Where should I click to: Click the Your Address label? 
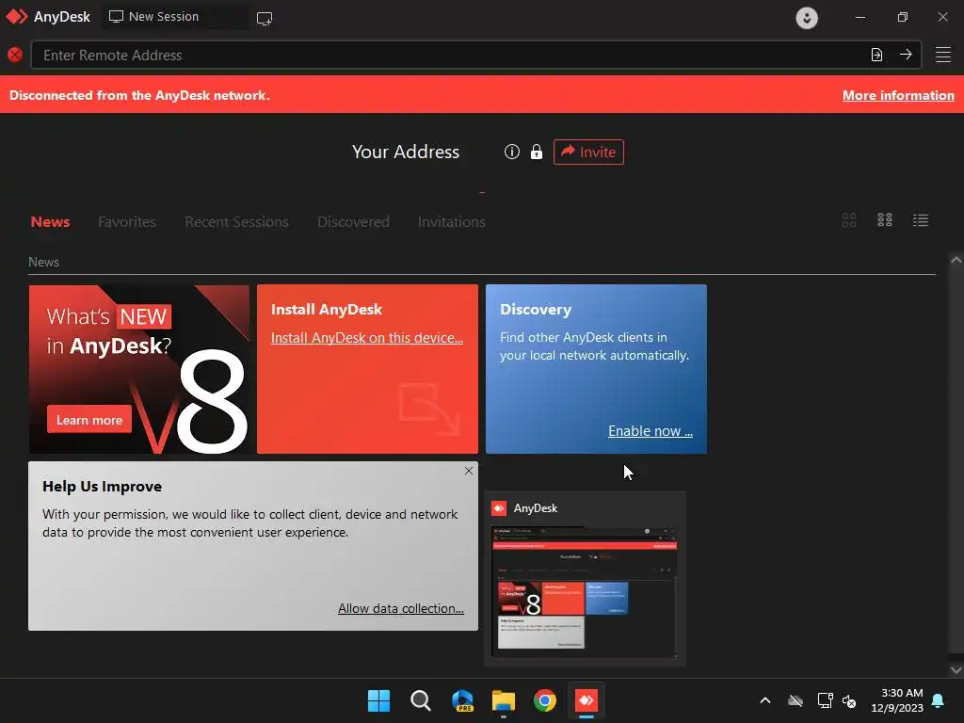tap(406, 152)
